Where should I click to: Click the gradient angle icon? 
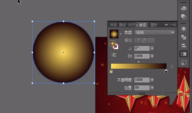coord(130,49)
